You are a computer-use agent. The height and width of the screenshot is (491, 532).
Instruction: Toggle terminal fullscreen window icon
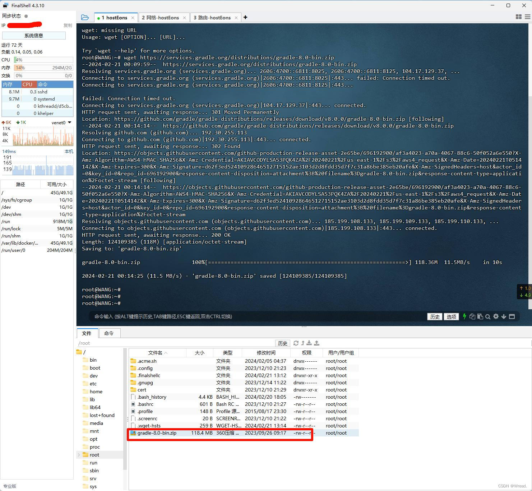coord(512,316)
